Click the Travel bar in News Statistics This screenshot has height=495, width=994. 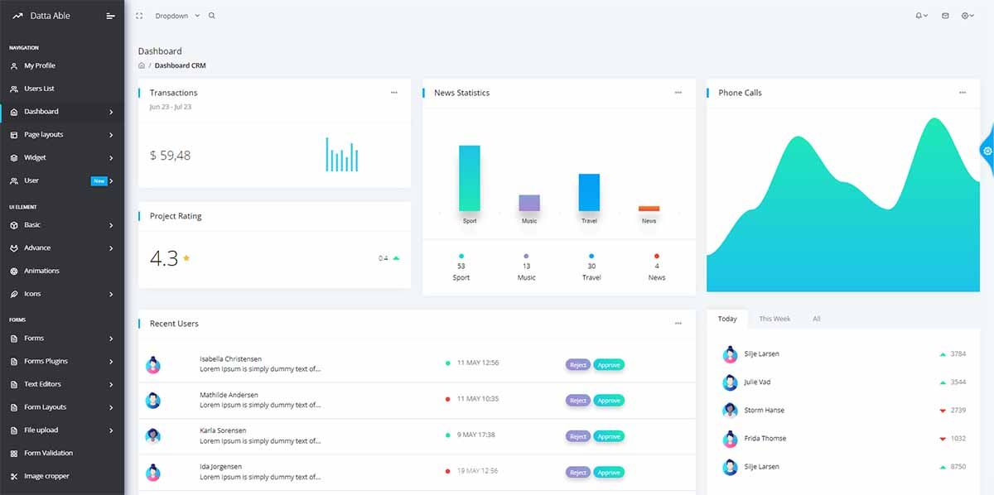pyautogui.click(x=589, y=192)
